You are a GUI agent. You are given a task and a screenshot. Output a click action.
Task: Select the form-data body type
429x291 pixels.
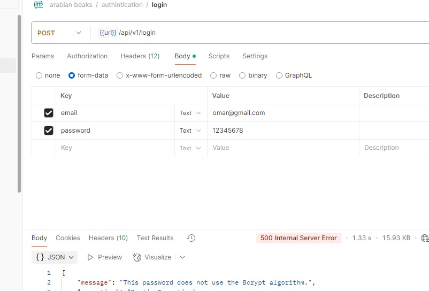tap(72, 75)
